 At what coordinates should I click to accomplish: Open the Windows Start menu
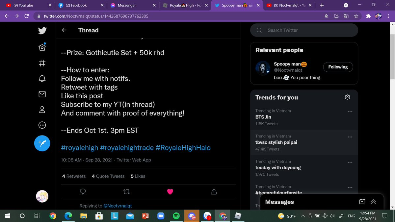(7, 216)
